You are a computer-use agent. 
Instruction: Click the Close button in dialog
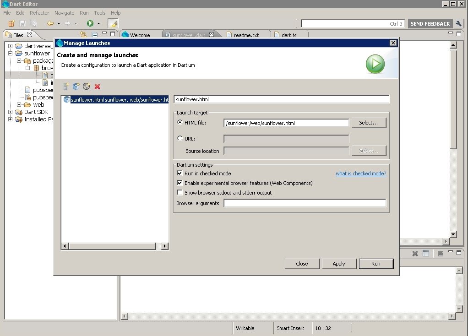[x=302, y=264]
